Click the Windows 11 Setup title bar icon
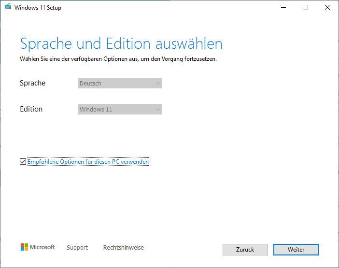 coord(7,8)
